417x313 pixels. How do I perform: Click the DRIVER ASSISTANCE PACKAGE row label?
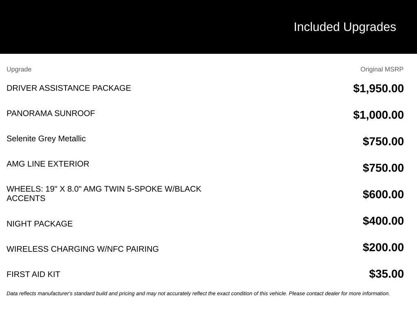[68, 88]
